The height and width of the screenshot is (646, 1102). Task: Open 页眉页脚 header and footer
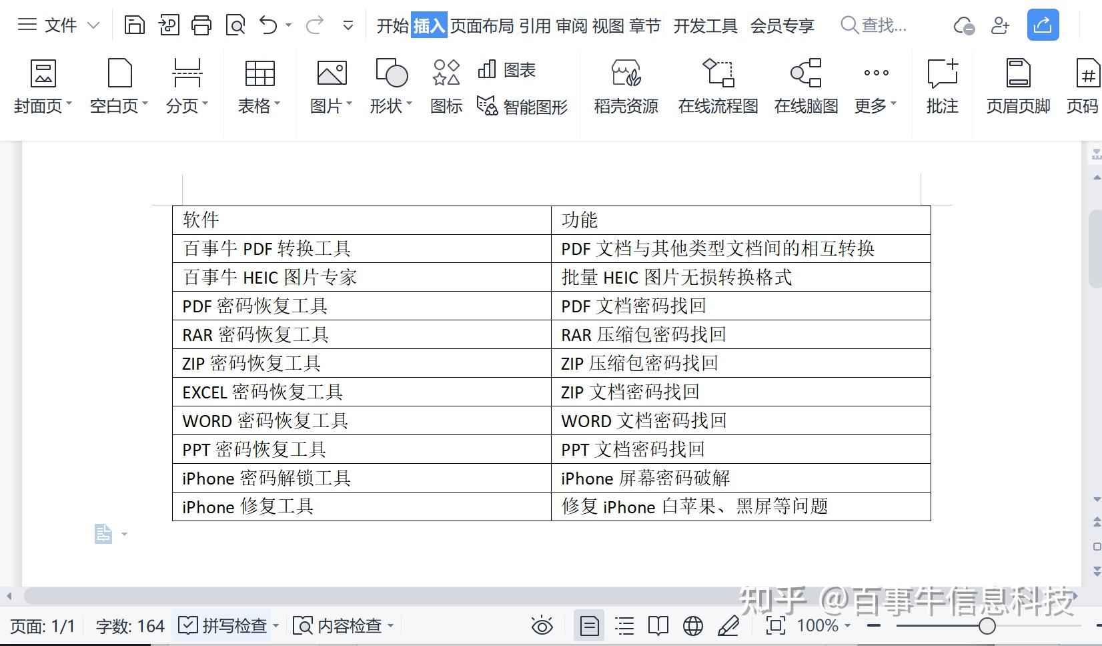[1018, 87]
